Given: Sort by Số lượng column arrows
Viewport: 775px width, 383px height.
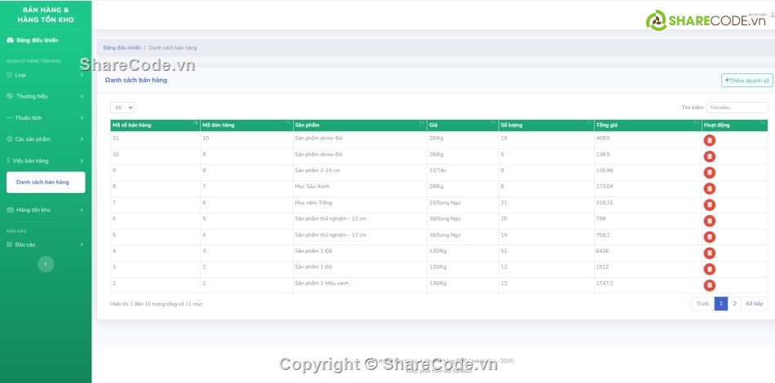Looking at the screenshot, I should [x=589, y=123].
